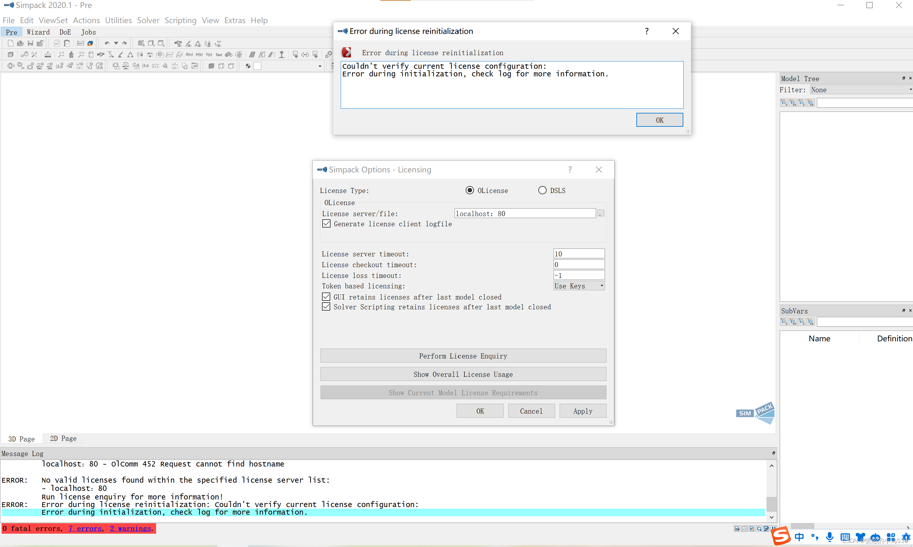This screenshot has height=547, width=913.
Task: Click the white background color swatch
Action: (x=258, y=66)
